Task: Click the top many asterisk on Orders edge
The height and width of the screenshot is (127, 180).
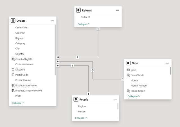Action: (58, 57)
